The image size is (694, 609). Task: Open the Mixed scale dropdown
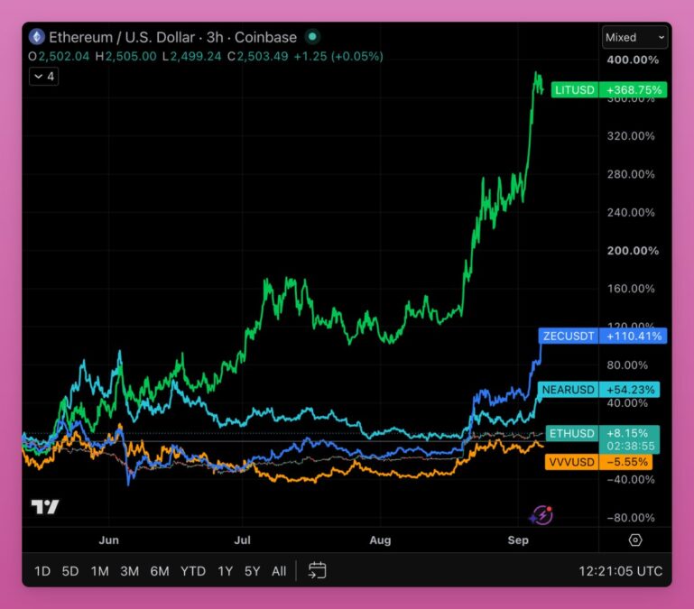point(634,38)
